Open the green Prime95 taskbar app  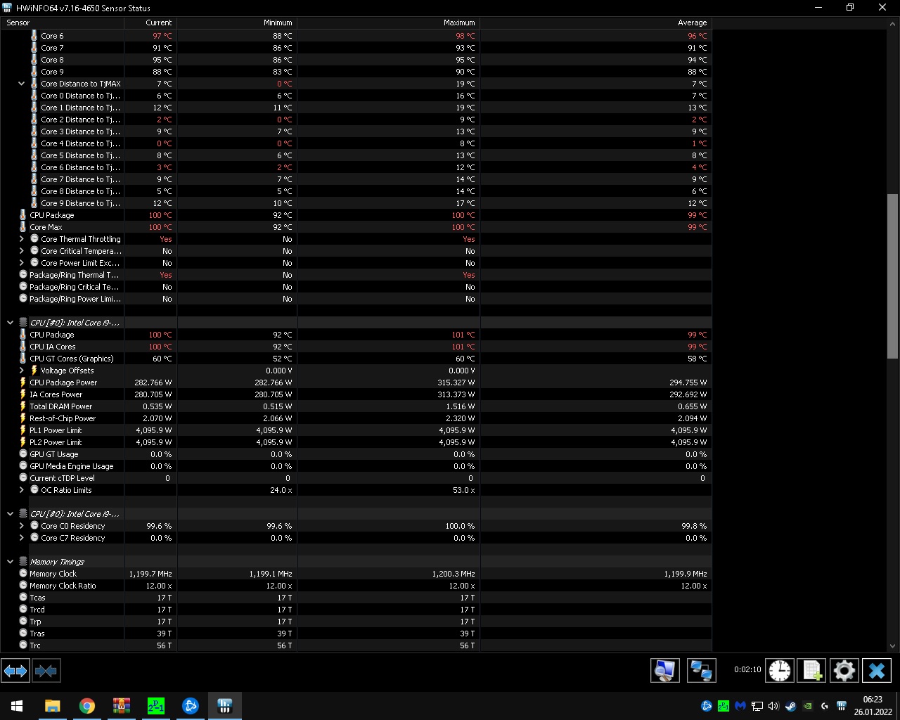pos(156,706)
